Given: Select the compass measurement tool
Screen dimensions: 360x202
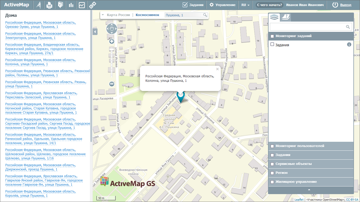Looking at the screenshot, I should tap(39, 5).
